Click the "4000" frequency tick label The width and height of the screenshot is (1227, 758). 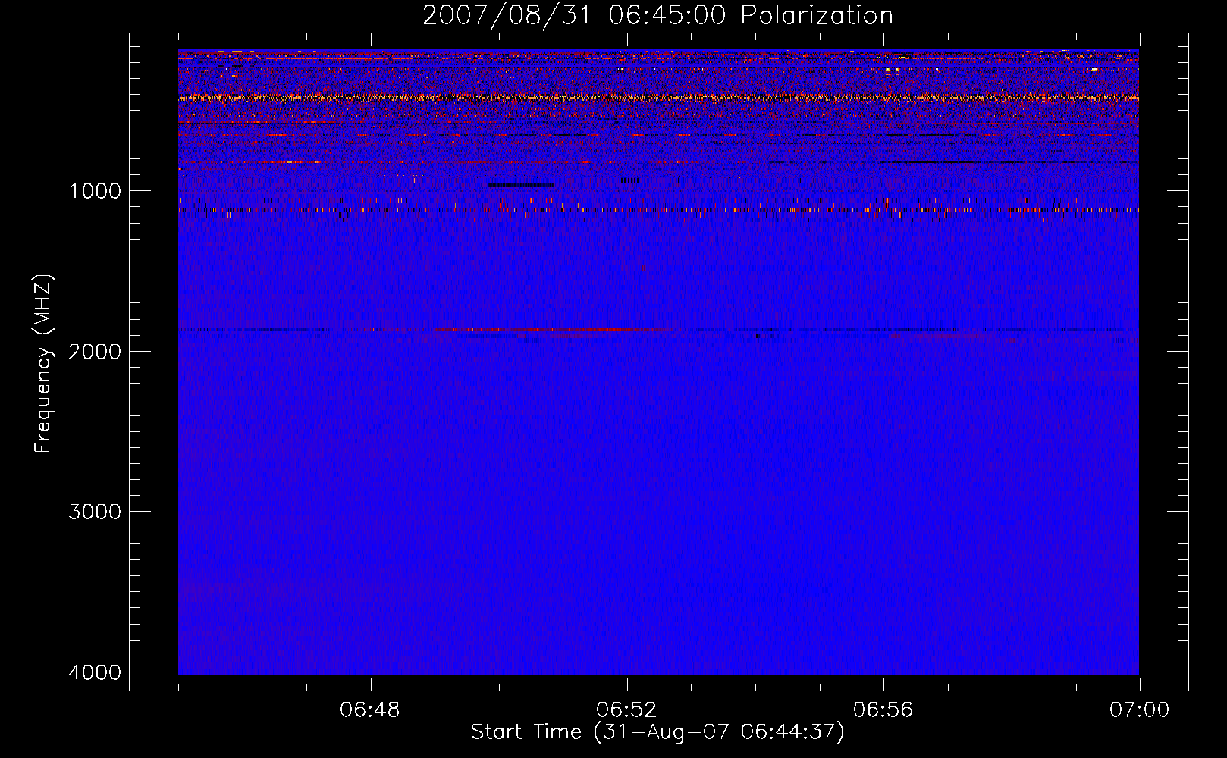95,672
